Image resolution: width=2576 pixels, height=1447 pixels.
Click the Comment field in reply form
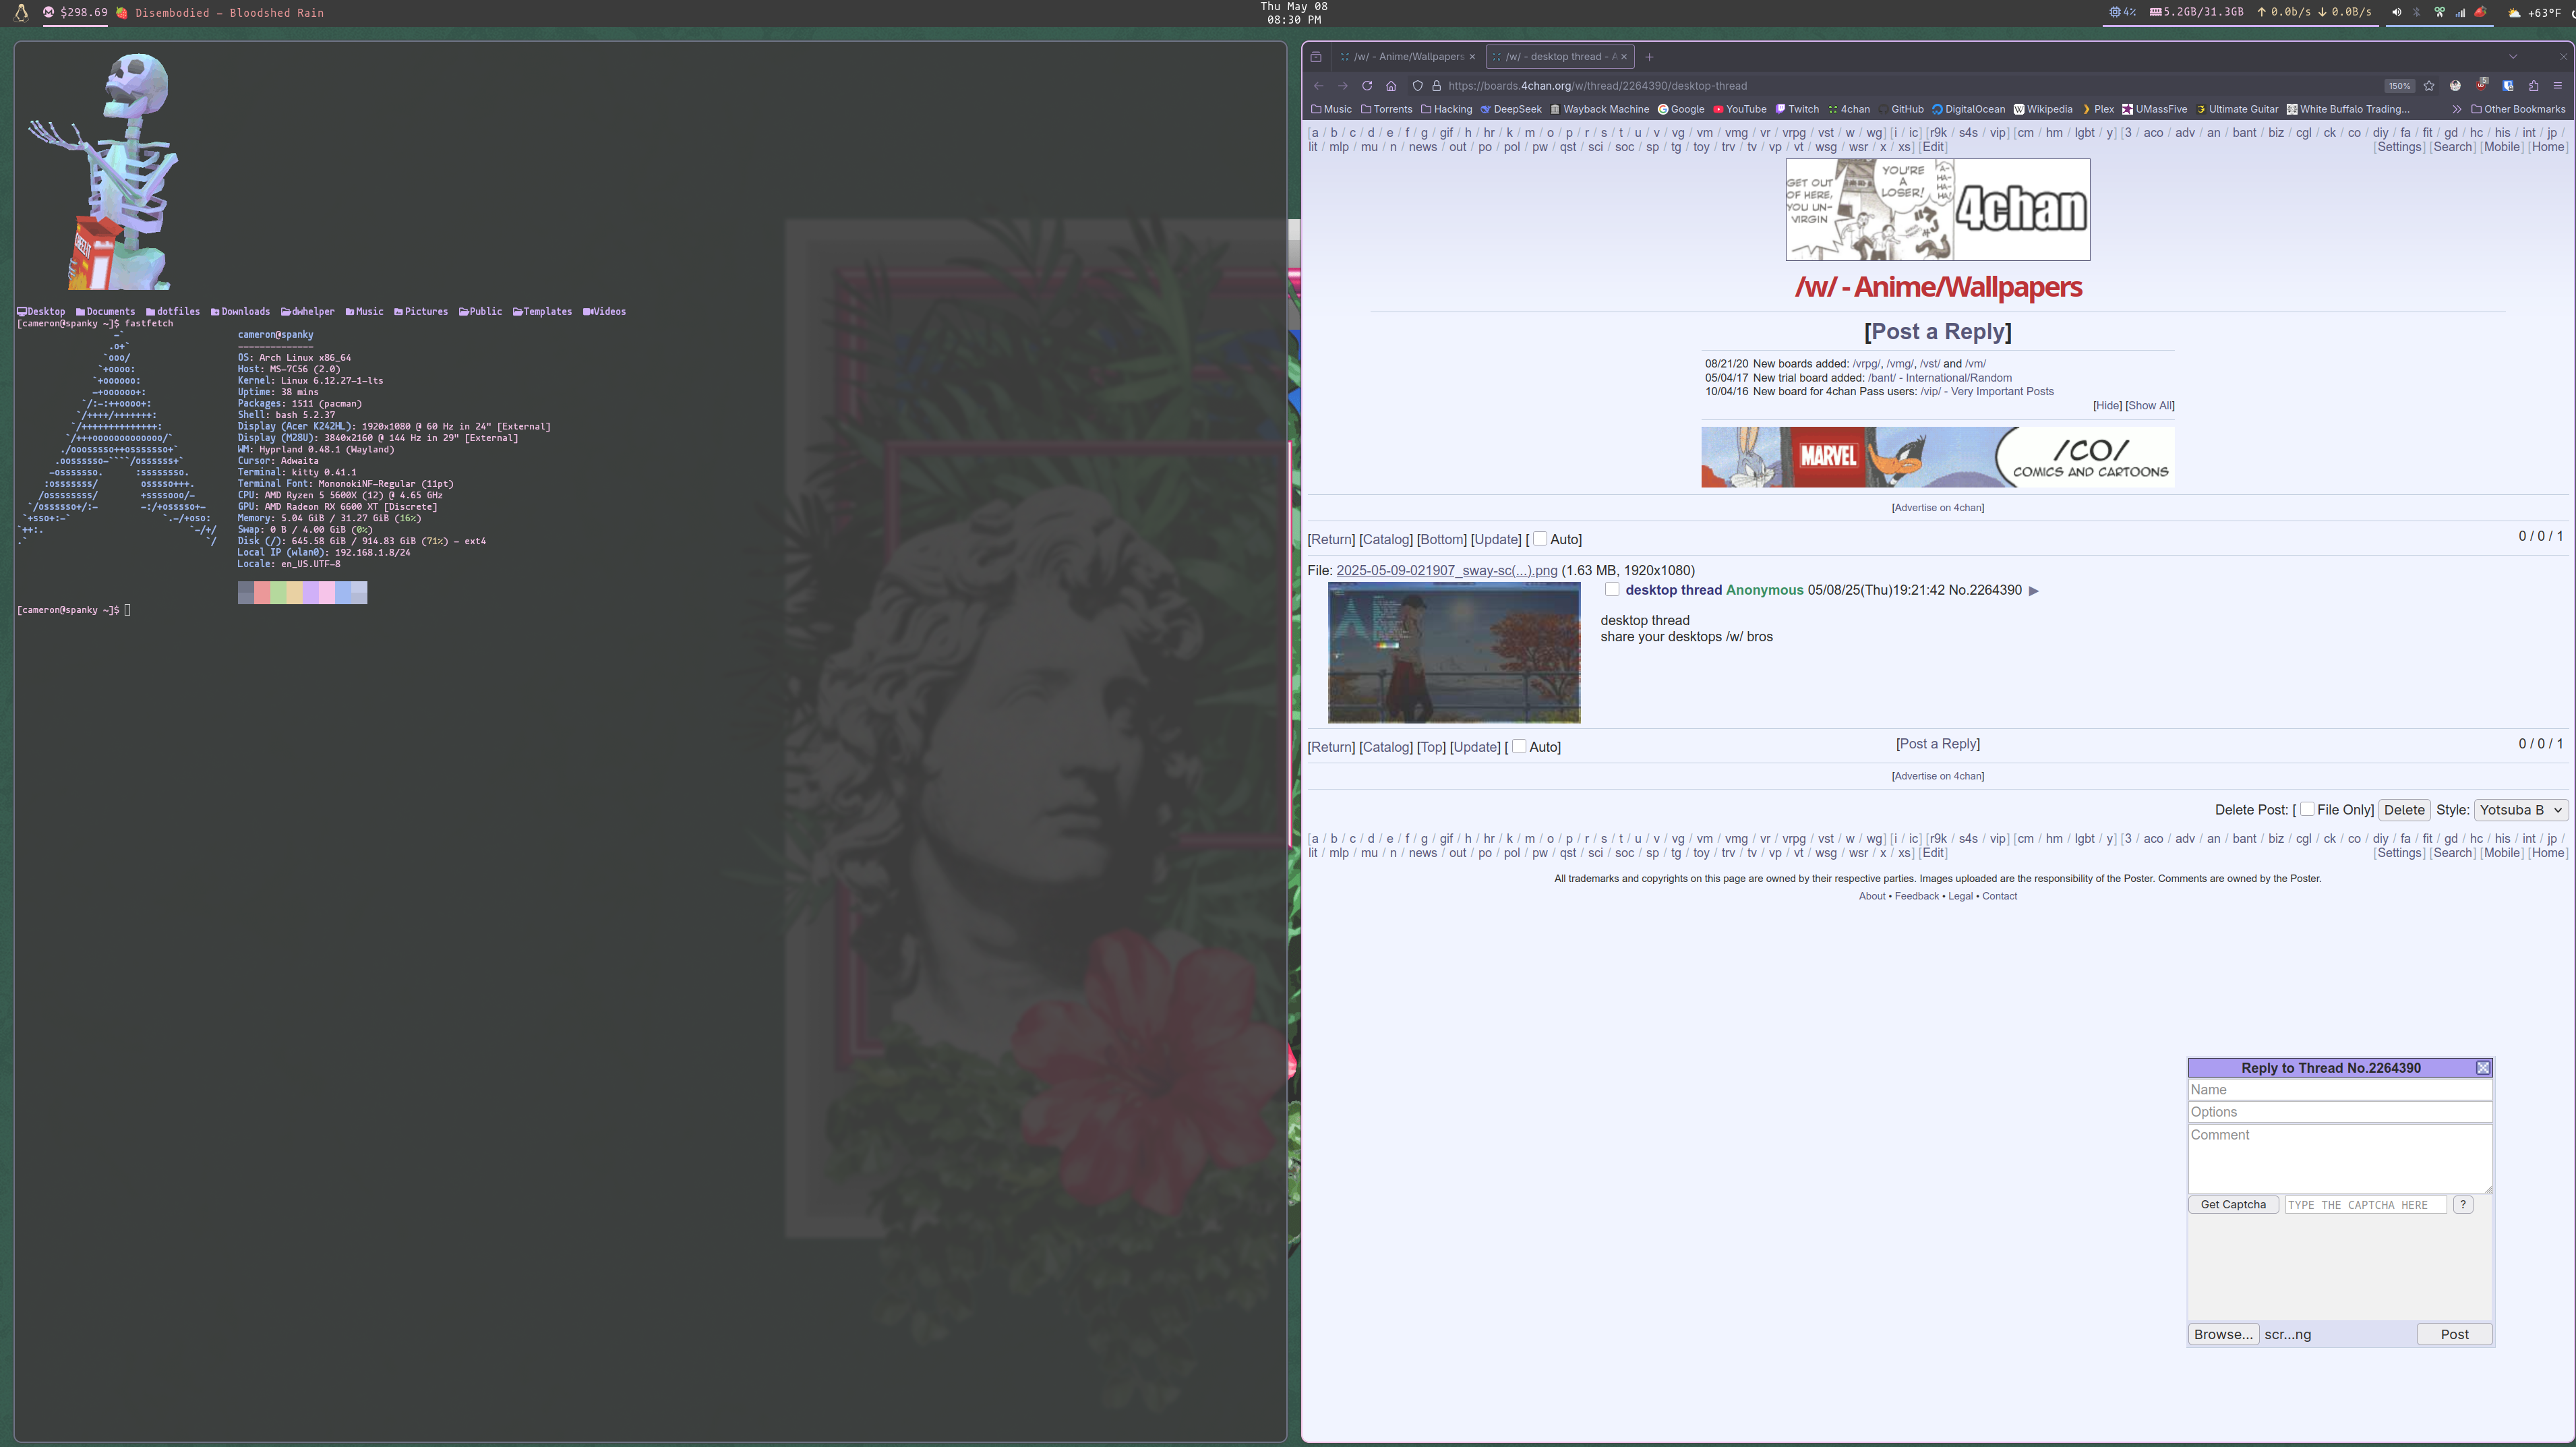tap(2339, 1158)
